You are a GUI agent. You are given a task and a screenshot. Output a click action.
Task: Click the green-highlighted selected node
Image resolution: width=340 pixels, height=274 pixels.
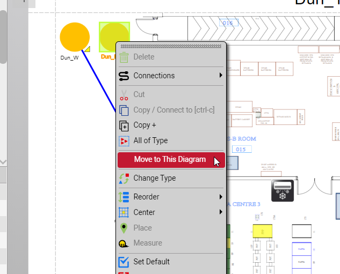point(112,34)
